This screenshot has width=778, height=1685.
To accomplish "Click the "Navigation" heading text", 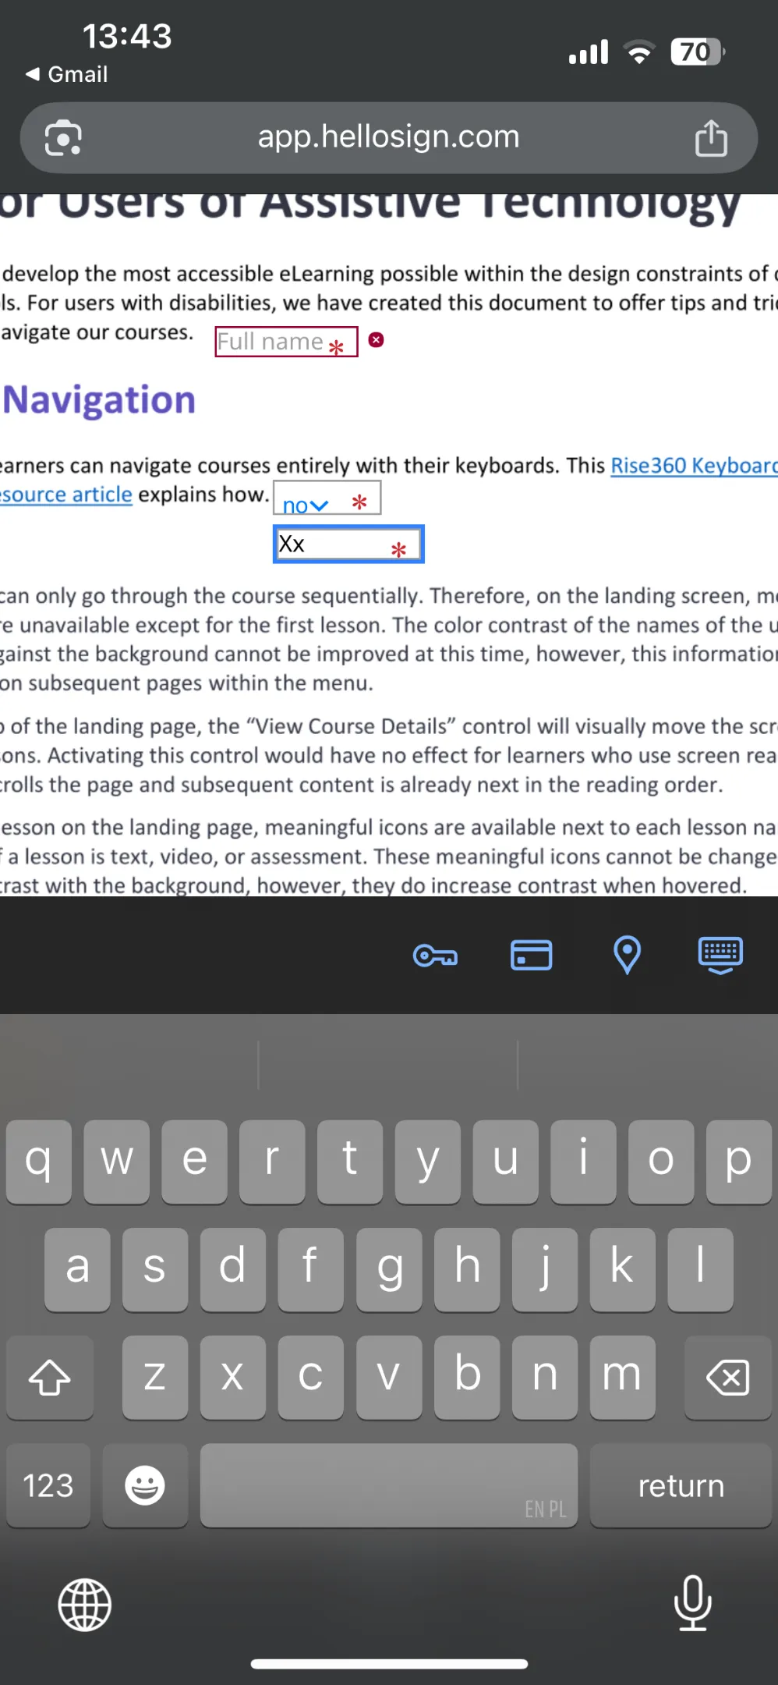I will (x=100, y=400).
